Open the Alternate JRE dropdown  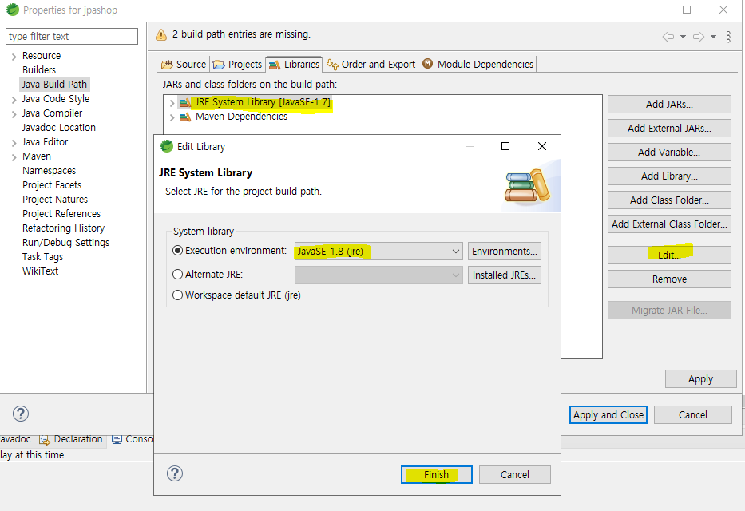[x=378, y=275]
